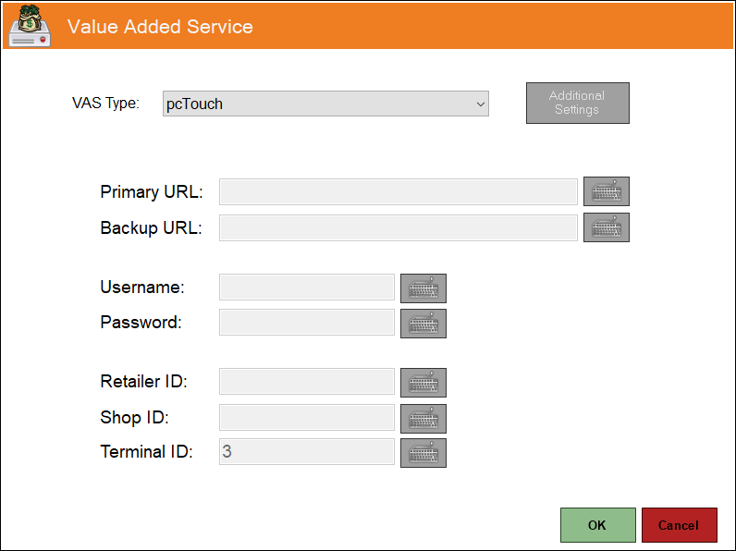Focus the Retailer ID input field
736x551 pixels.
pos(306,381)
